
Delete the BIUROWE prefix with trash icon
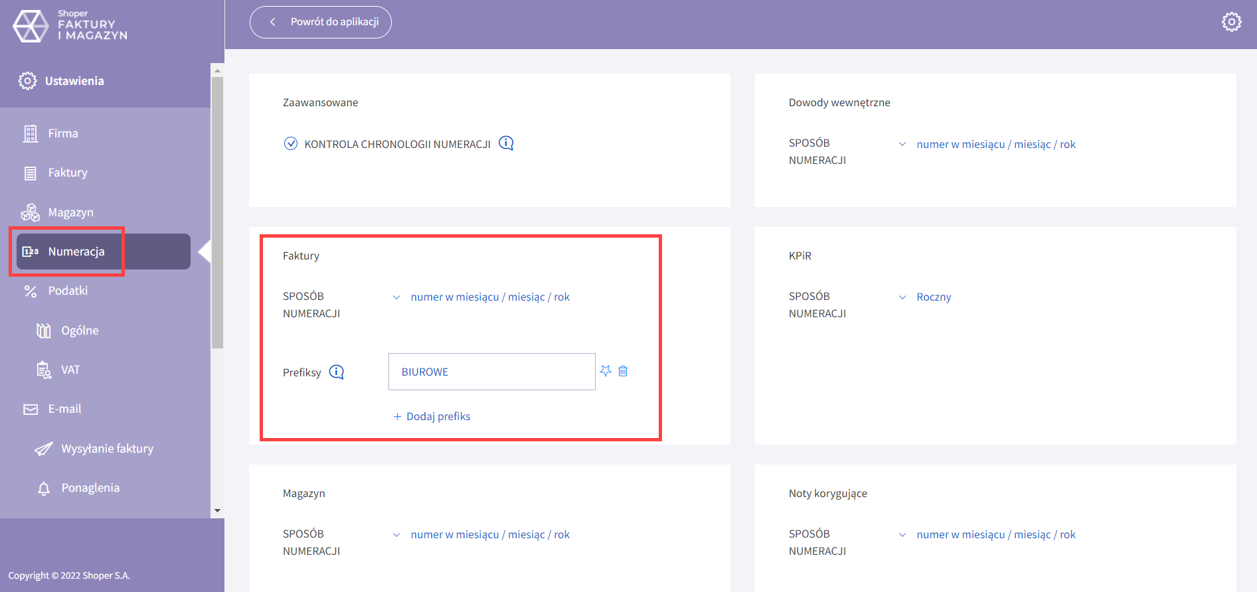pos(623,371)
